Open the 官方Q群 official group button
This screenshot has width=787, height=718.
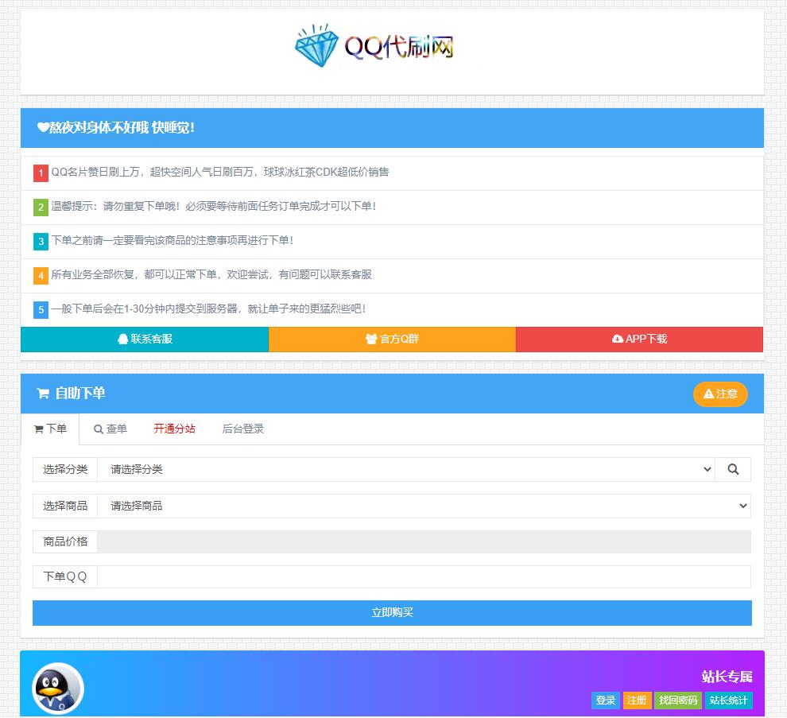pyautogui.click(x=392, y=339)
